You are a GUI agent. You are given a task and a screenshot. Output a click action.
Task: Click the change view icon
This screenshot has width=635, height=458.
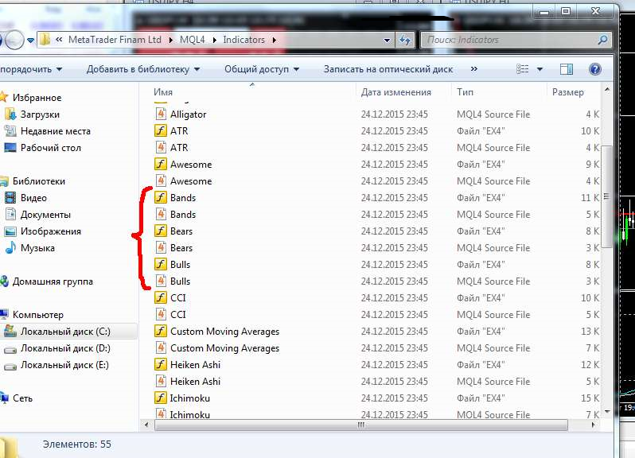[523, 69]
